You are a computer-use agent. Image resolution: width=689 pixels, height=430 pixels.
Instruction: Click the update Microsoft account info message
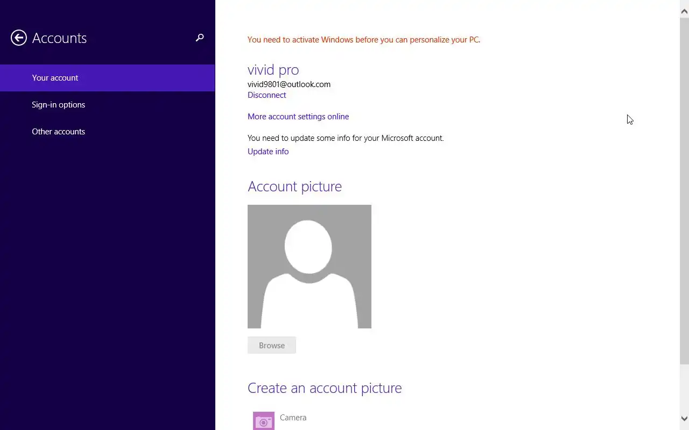(346, 138)
